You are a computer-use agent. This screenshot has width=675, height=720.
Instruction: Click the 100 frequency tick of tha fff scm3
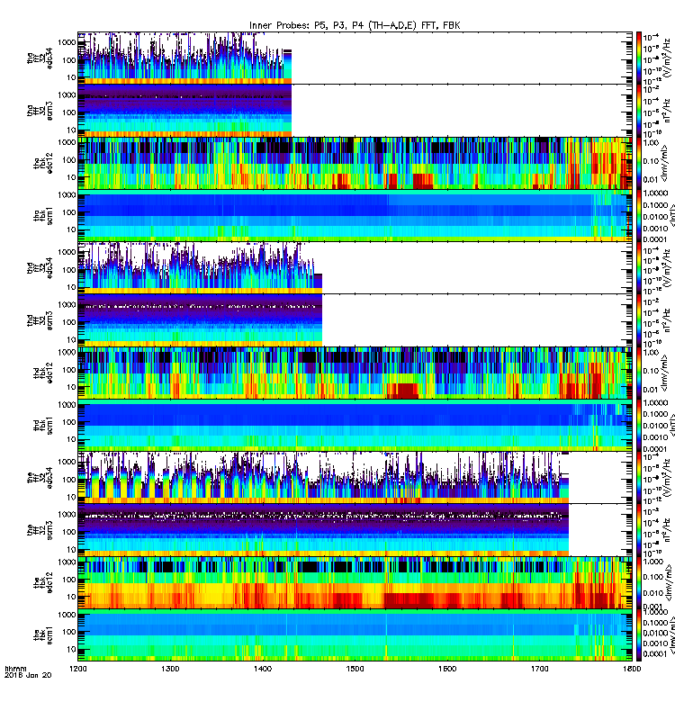(69, 112)
